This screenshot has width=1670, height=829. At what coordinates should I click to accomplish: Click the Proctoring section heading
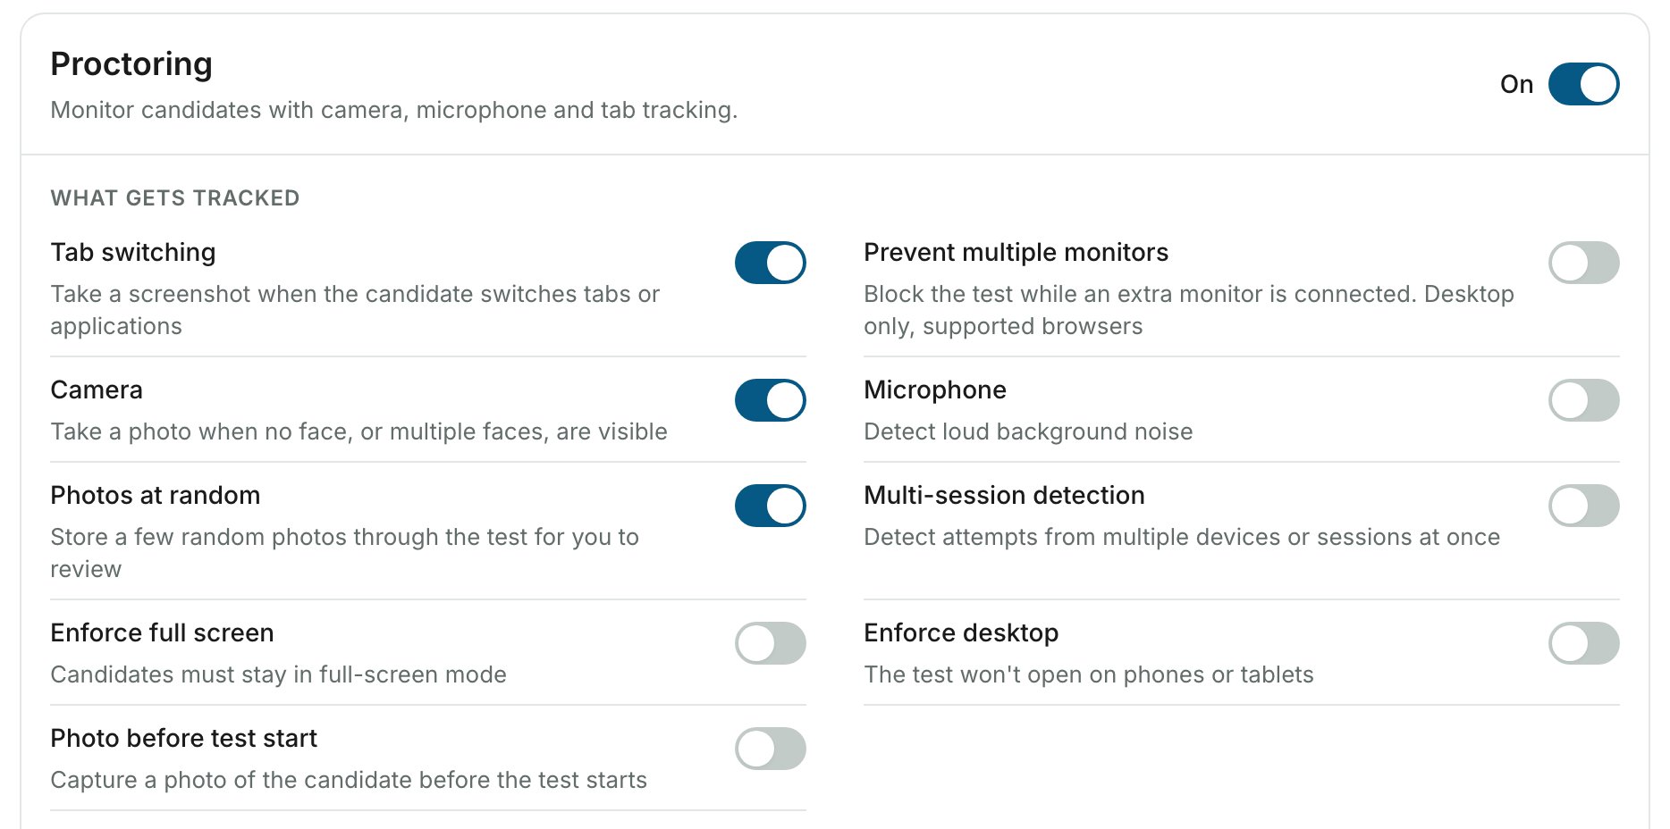point(131,64)
